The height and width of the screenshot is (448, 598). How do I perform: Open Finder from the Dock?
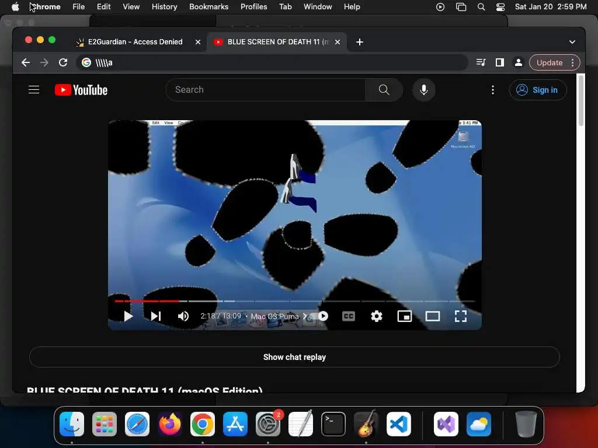72,424
